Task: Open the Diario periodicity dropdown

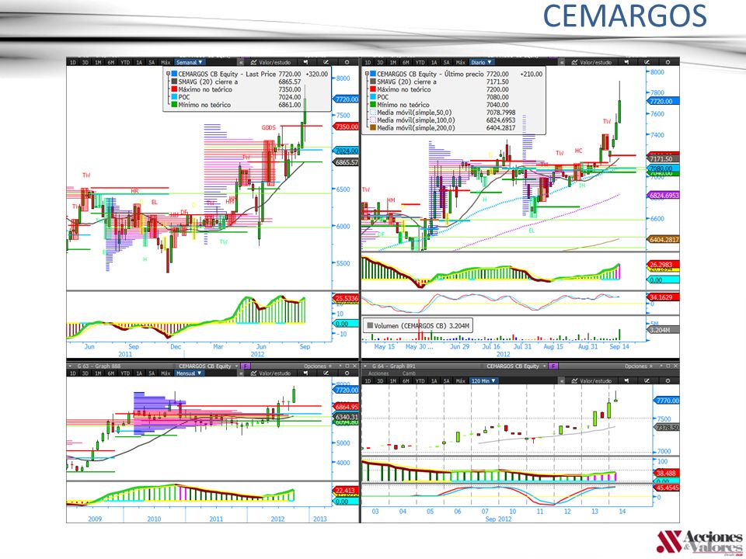Action: (x=482, y=62)
